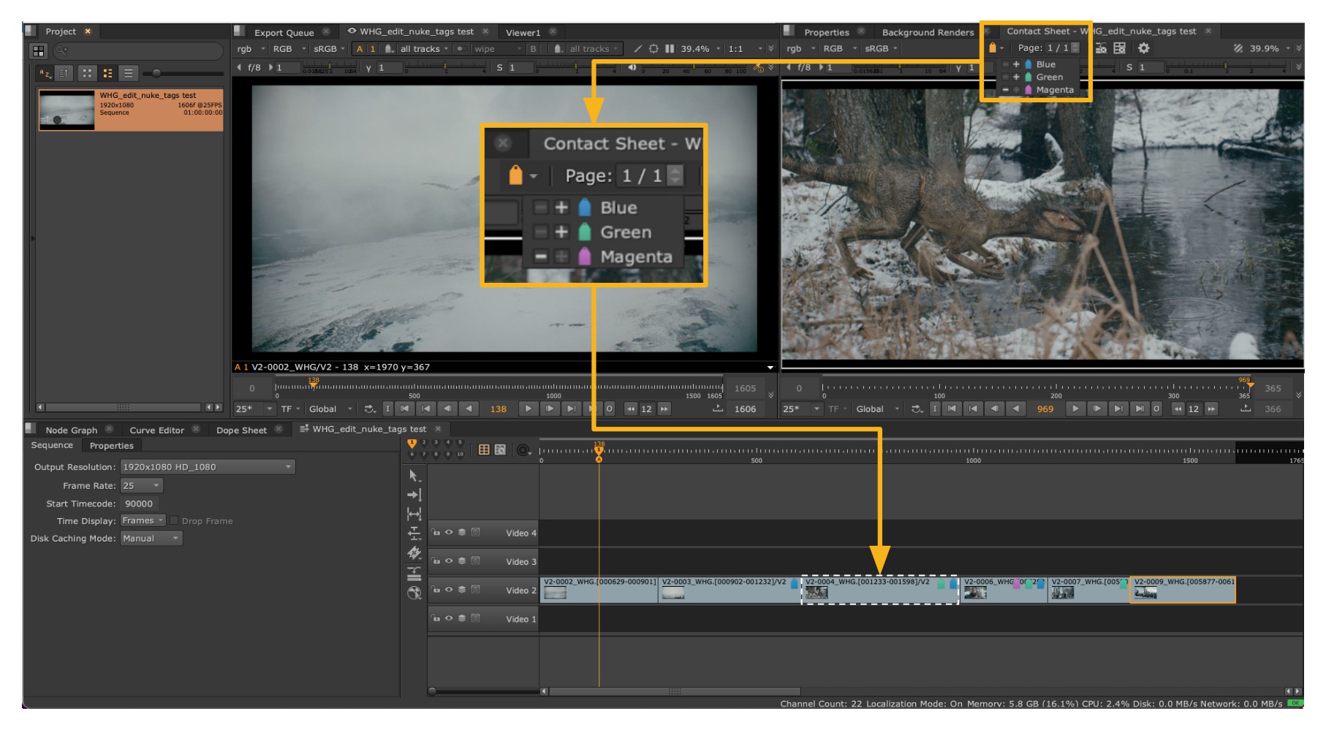
Task: Expand the Disk Caching Mode dropdown
Action: [x=151, y=539]
